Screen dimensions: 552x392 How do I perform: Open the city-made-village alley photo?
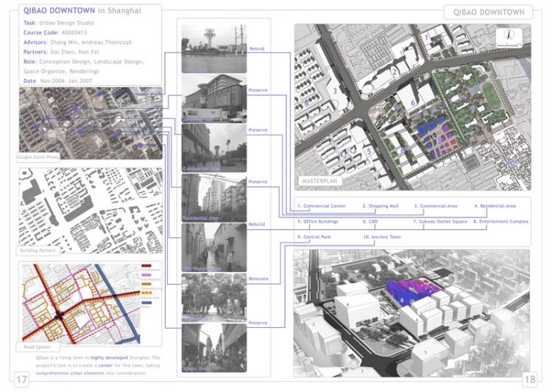point(214,248)
